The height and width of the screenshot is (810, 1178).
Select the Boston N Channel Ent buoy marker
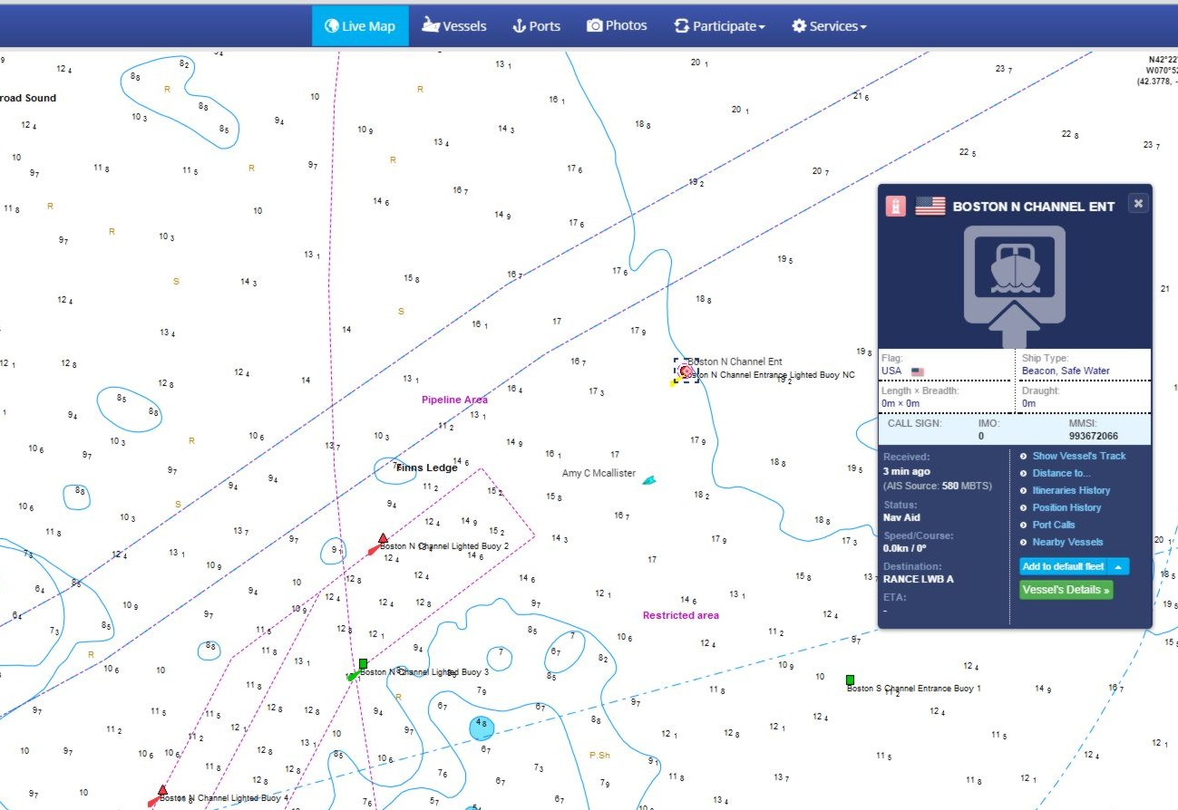tap(686, 371)
